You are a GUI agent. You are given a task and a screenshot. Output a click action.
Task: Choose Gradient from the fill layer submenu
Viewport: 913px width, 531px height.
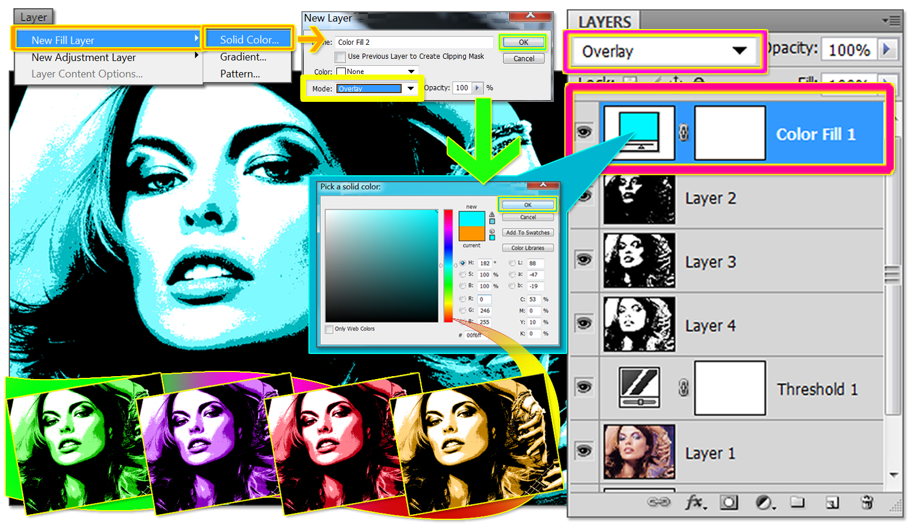244,56
